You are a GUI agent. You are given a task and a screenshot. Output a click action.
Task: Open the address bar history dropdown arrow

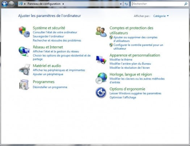coord(121,4)
